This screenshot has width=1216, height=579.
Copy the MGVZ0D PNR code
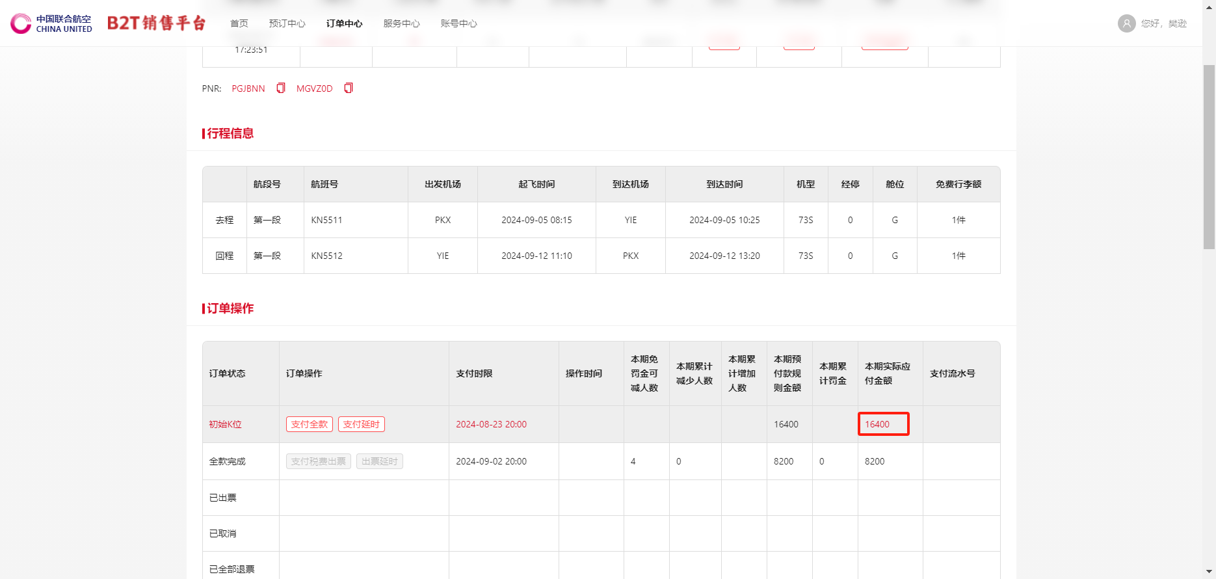click(x=349, y=88)
